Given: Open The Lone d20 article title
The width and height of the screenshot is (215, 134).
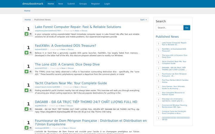Looking at the screenshot, I should [67, 64].
